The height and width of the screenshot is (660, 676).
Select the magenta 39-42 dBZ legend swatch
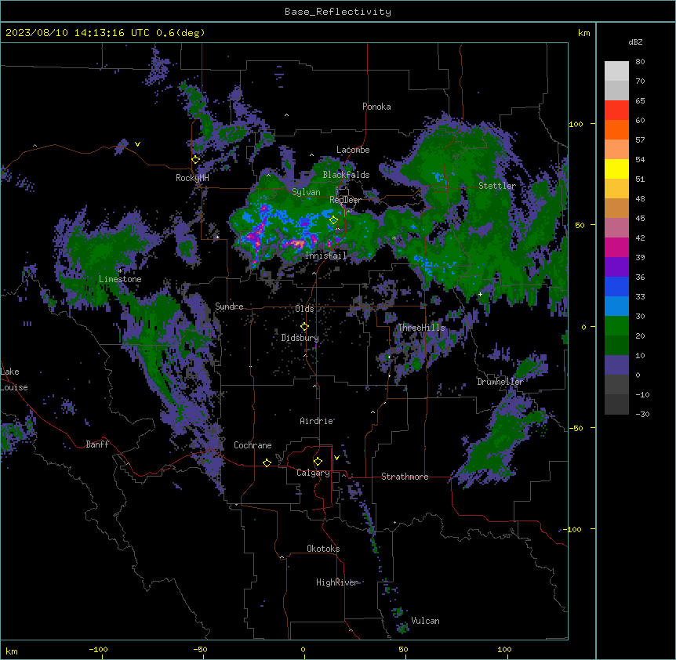click(x=616, y=247)
